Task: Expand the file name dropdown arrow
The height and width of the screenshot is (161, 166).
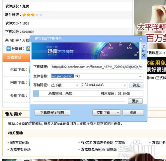Action: 140,77
